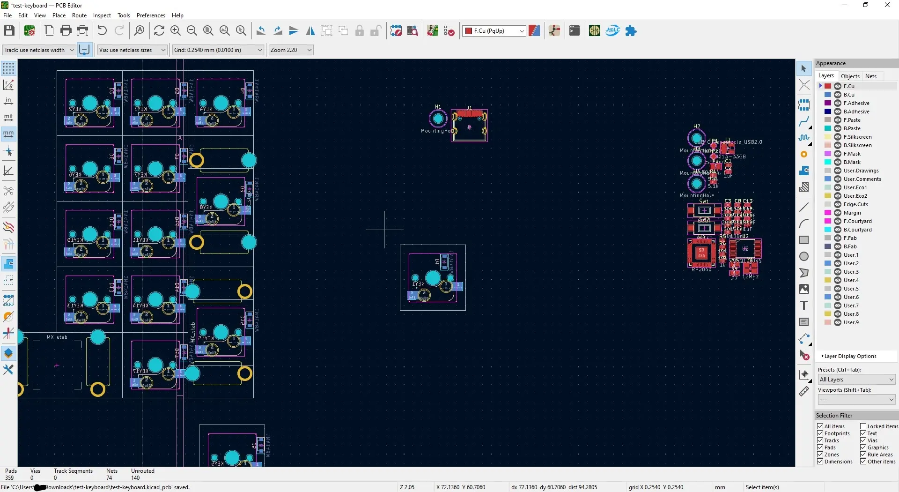
Task: Switch to the Nets tab
Action: (871, 76)
